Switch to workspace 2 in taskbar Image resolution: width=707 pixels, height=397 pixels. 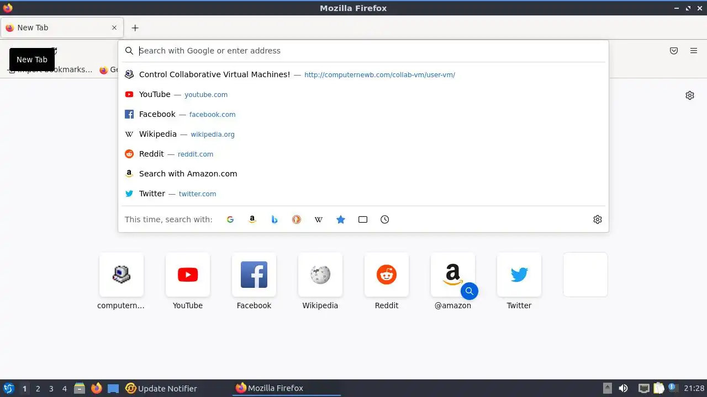click(38, 389)
